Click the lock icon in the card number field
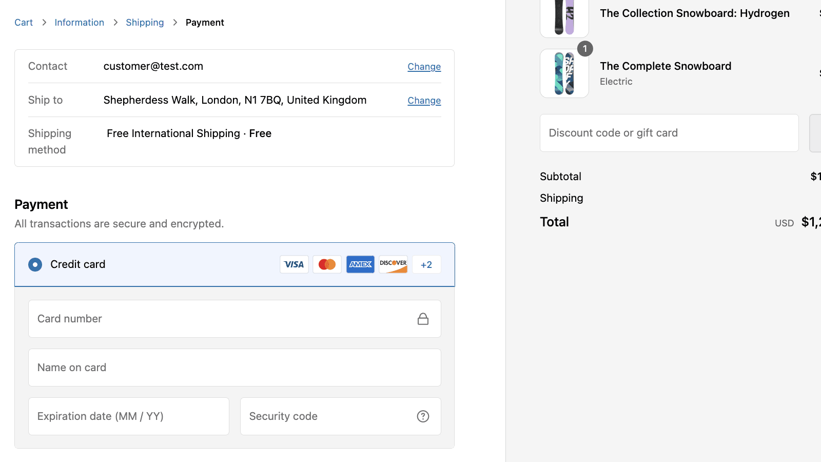 pyautogui.click(x=423, y=318)
